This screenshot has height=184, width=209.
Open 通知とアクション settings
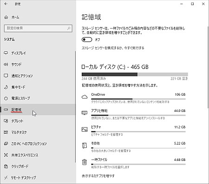coord(38,75)
